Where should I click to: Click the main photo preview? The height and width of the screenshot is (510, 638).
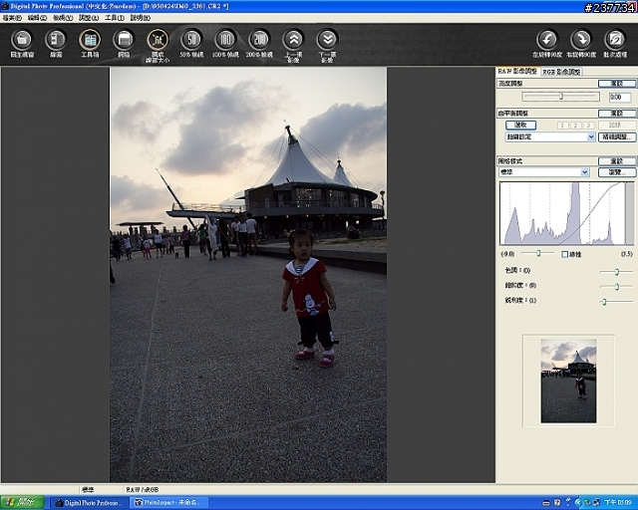pos(248,275)
